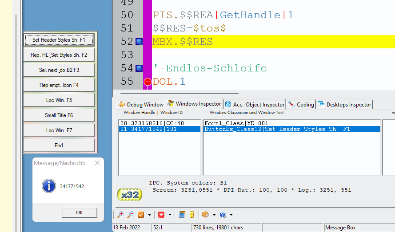Click the x32 badge icon
The image size is (395, 232).
130,194
